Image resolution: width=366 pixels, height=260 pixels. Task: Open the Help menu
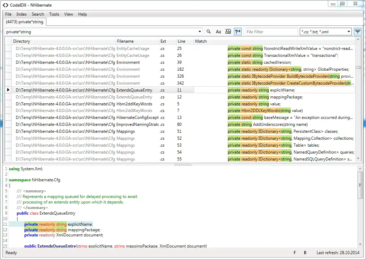(x=82, y=14)
